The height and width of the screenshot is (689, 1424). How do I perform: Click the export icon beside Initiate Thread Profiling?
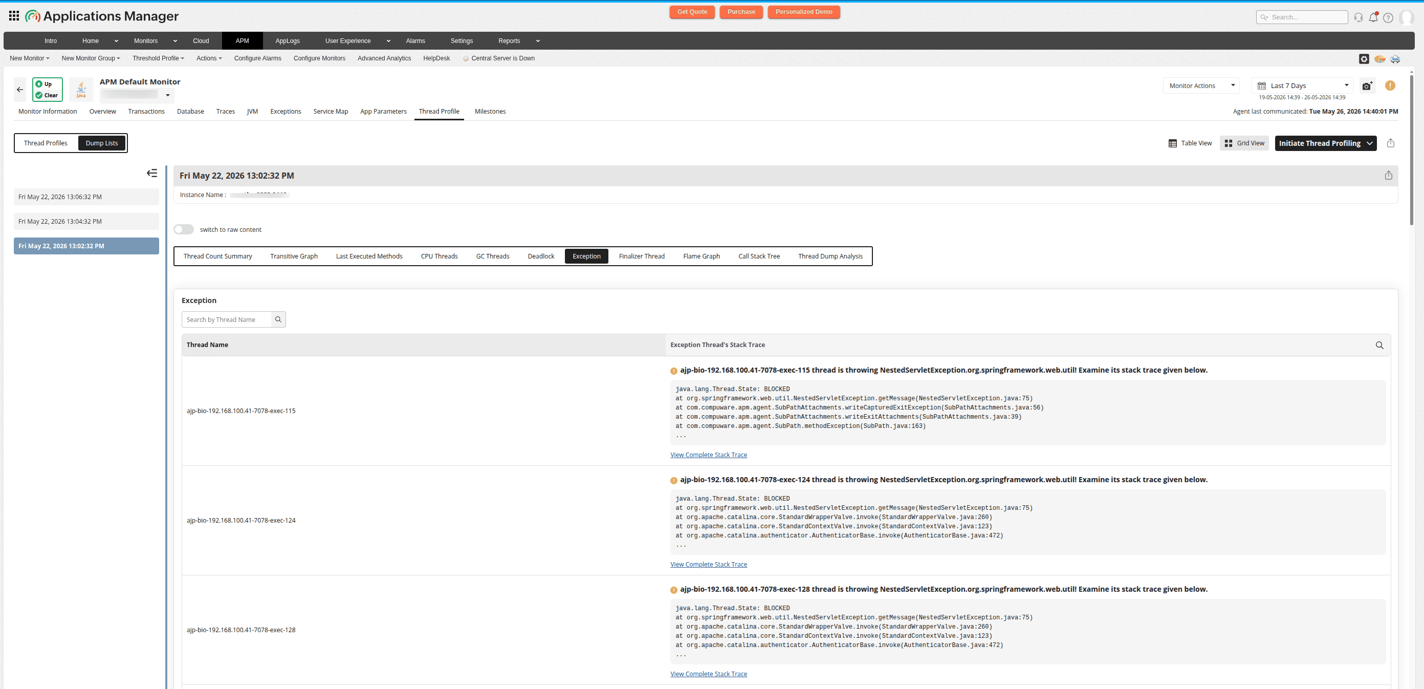(x=1391, y=143)
